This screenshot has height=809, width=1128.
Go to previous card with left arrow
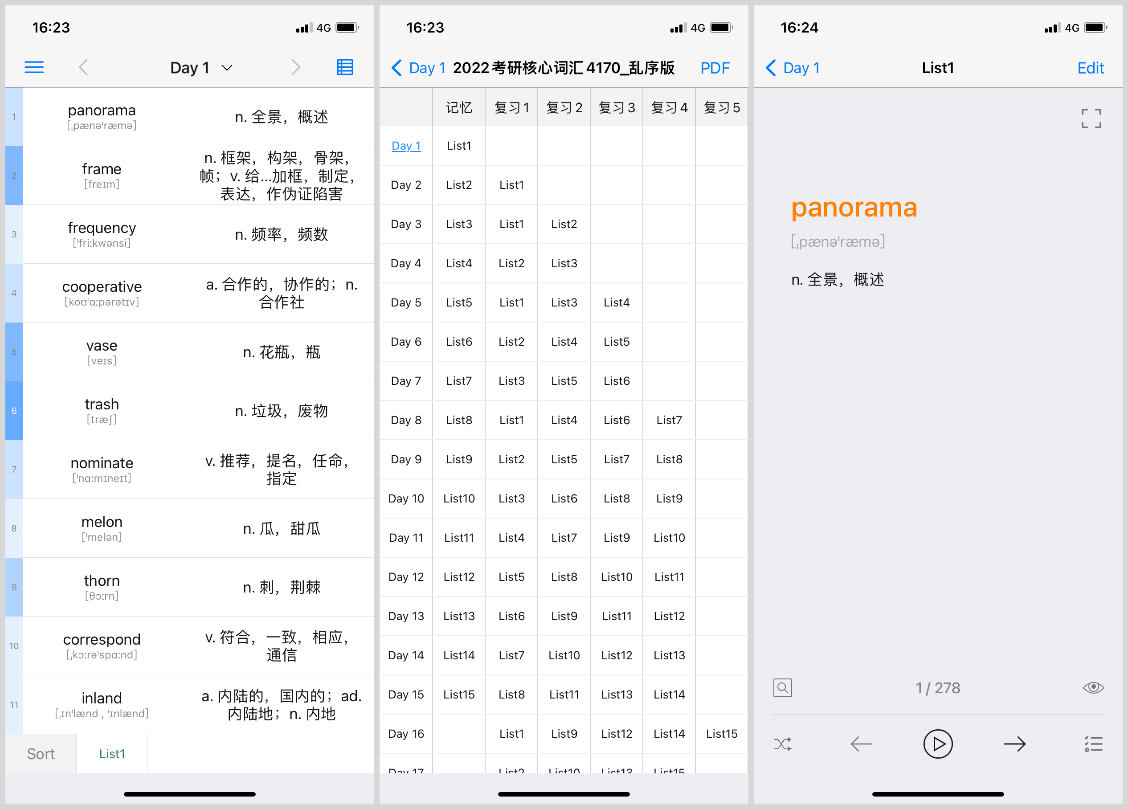(861, 744)
